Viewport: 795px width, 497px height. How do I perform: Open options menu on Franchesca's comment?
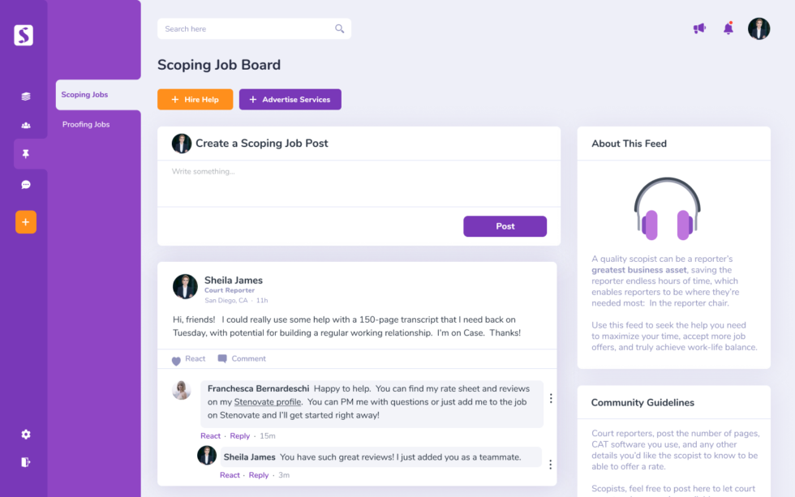click(551, 398)
